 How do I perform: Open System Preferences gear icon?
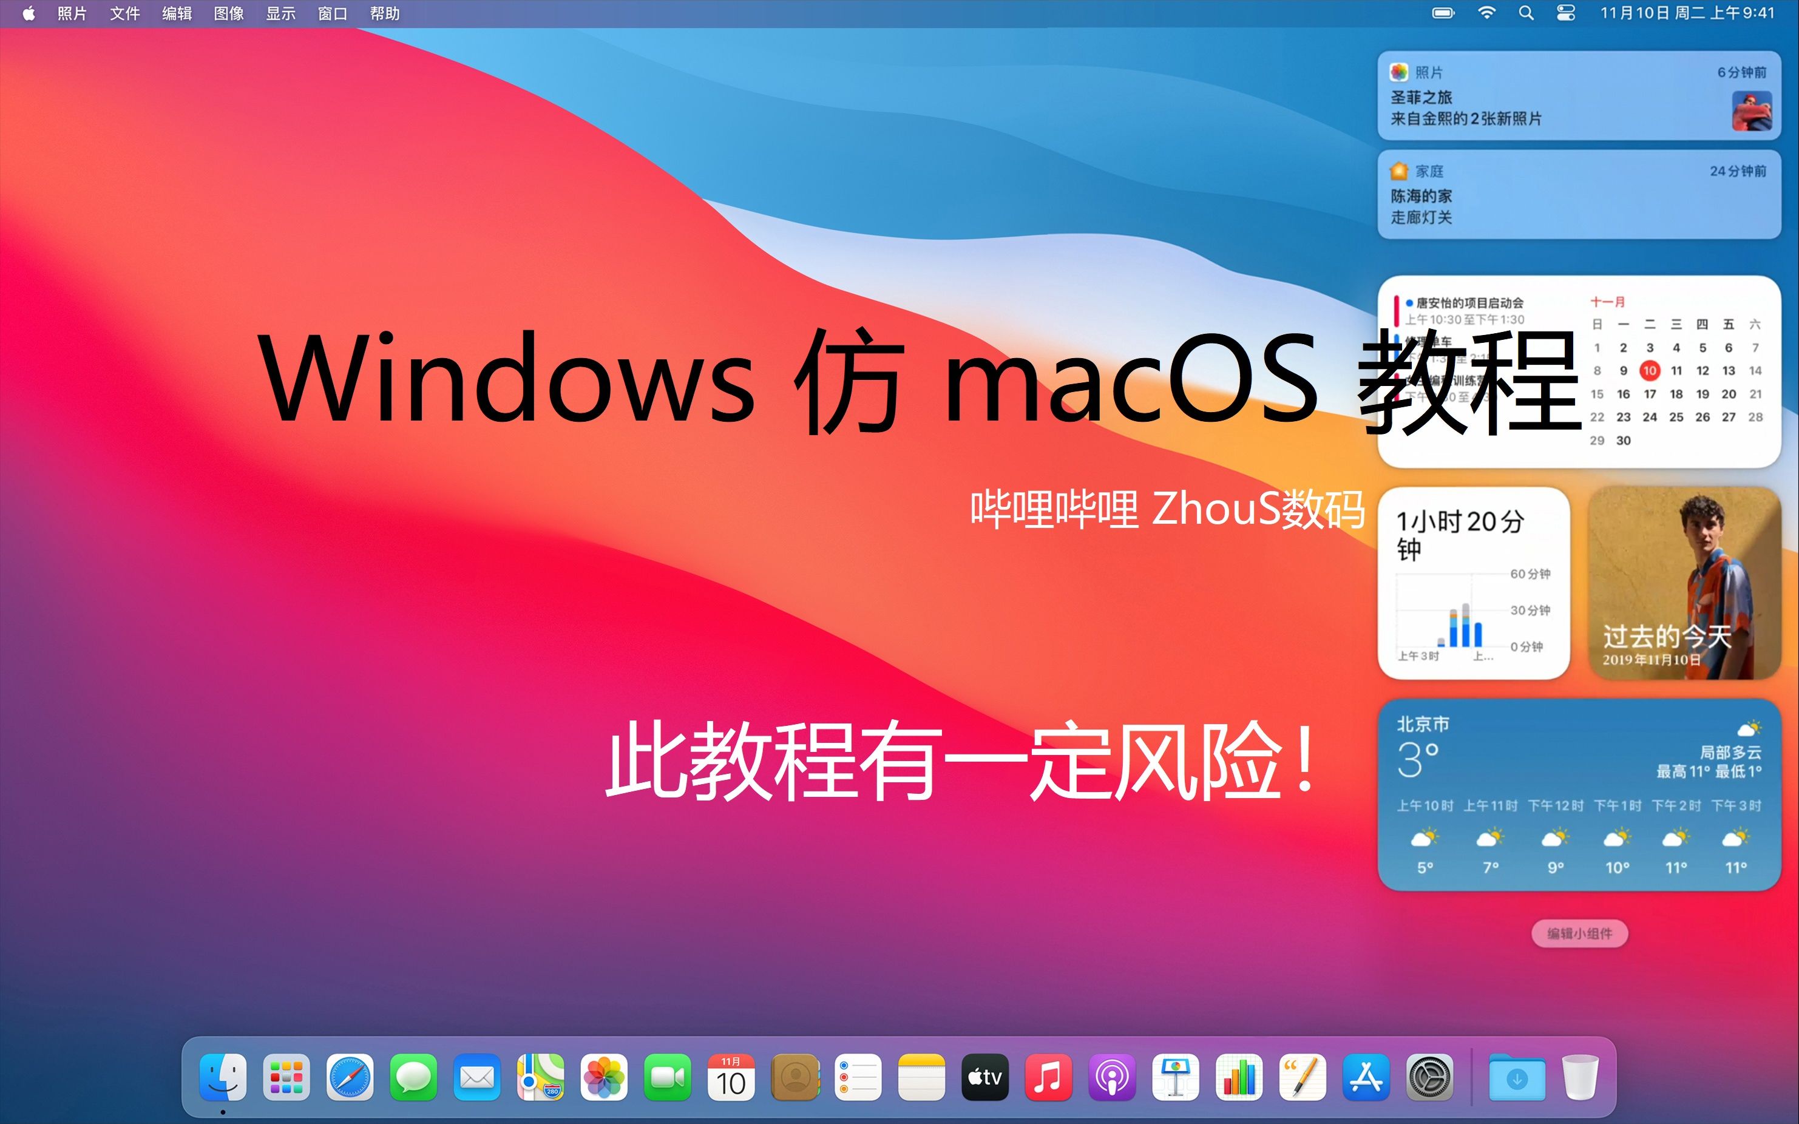[1429, 1077]
